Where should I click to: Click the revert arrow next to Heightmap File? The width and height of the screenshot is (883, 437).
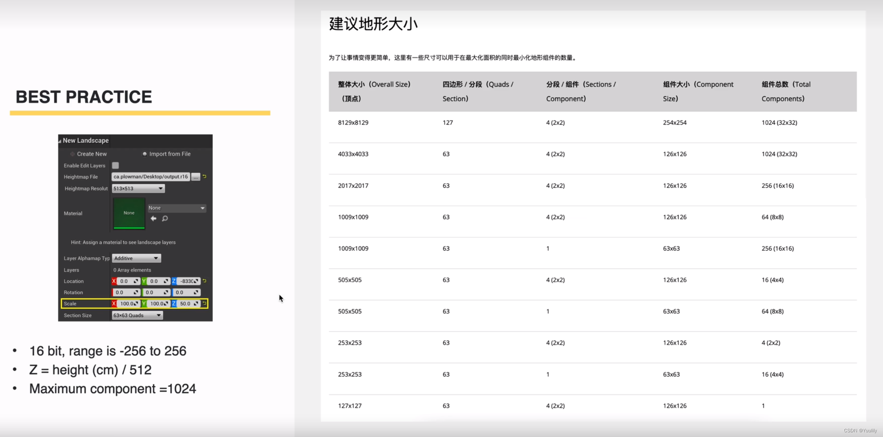pos(205,177)
